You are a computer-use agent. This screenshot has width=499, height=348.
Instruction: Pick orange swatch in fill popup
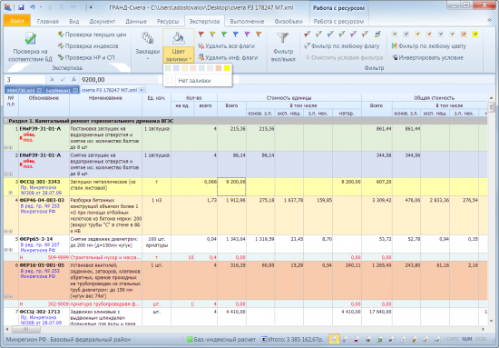pyautogui.click(x=219, y=68)
